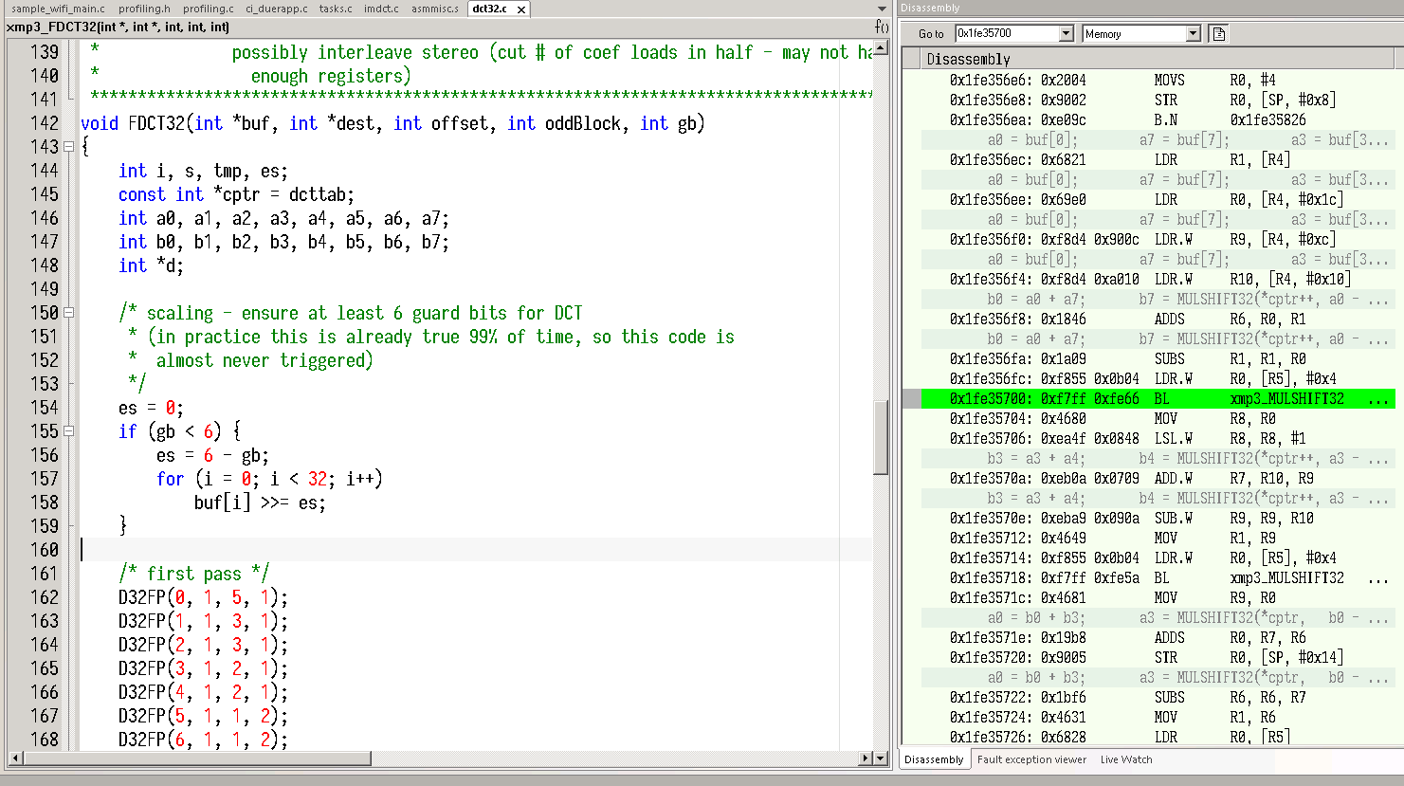The width and height of the screenshot is (1404, 786).
Task: Click the Go to address input field
Action: (x=1006, y=34)
